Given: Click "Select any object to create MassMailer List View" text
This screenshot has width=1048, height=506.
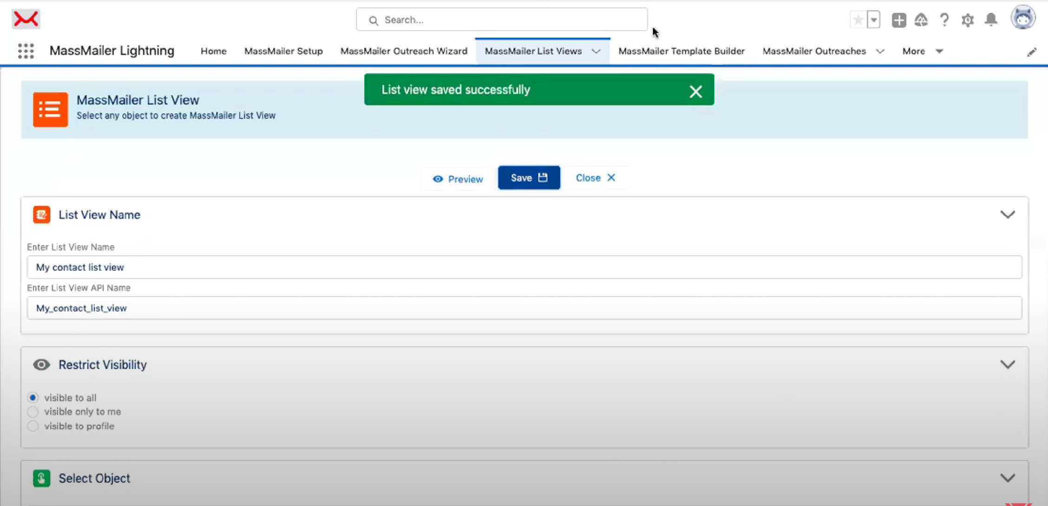Looking at the screenshot, I should (176, 116).
